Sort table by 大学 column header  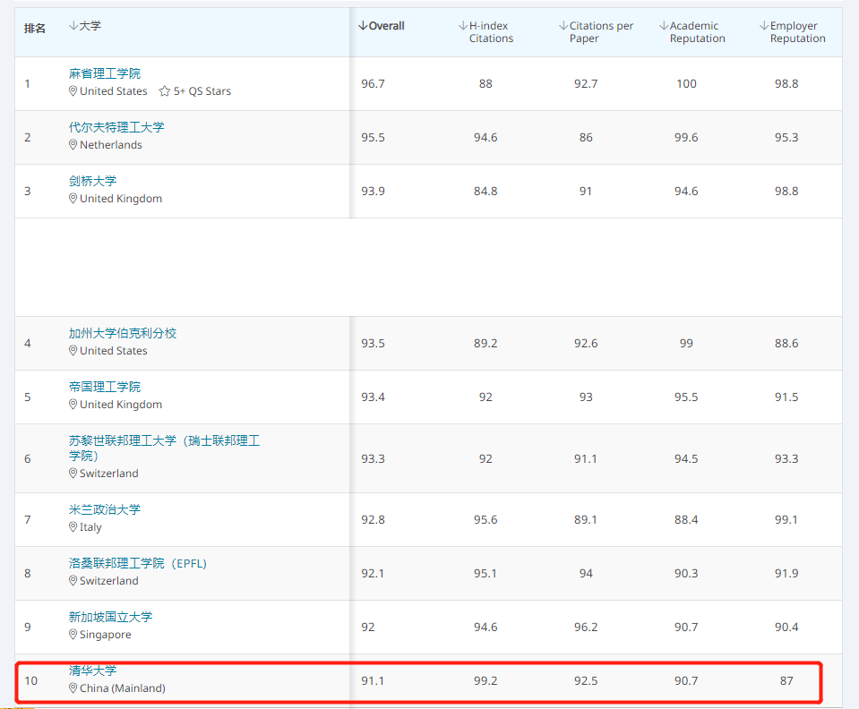[x=85, y=26]
